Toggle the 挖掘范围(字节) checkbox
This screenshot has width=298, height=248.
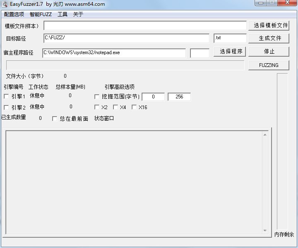pos(97,97)
